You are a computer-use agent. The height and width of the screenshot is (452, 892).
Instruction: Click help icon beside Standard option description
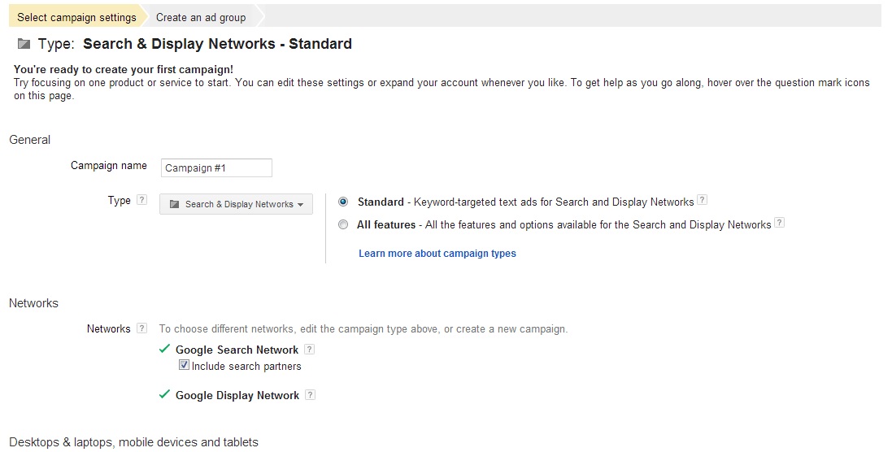[703, 201]
